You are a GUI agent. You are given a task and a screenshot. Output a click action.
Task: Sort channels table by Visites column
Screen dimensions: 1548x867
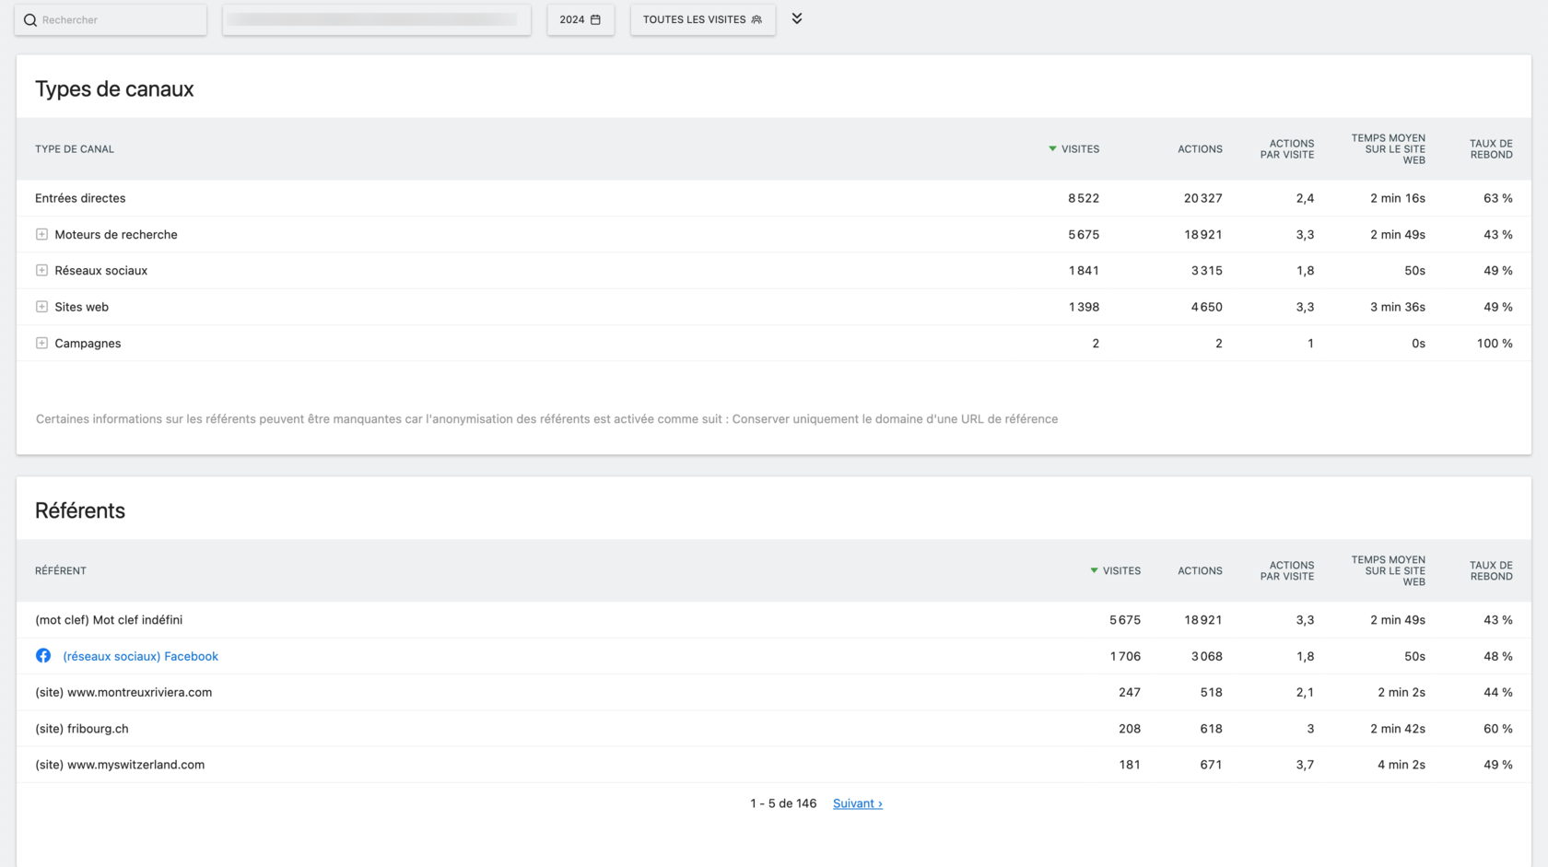[x=1079, y=149]
